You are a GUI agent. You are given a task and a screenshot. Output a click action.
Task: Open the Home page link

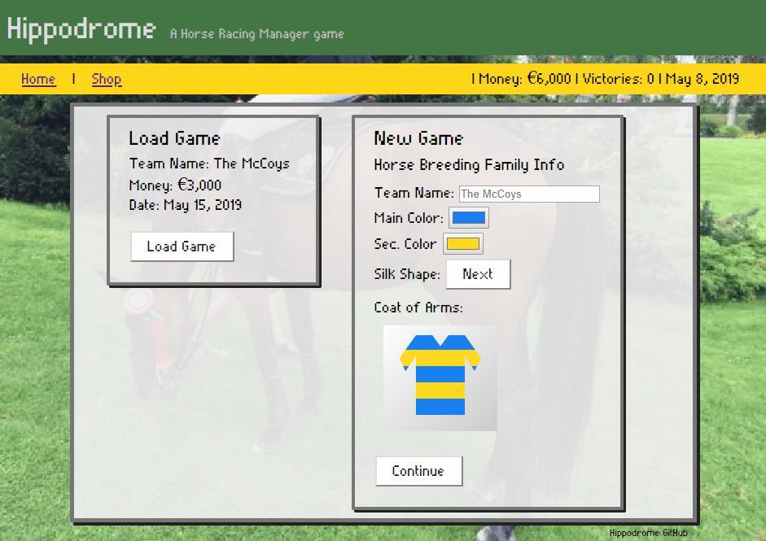[38, 79]
